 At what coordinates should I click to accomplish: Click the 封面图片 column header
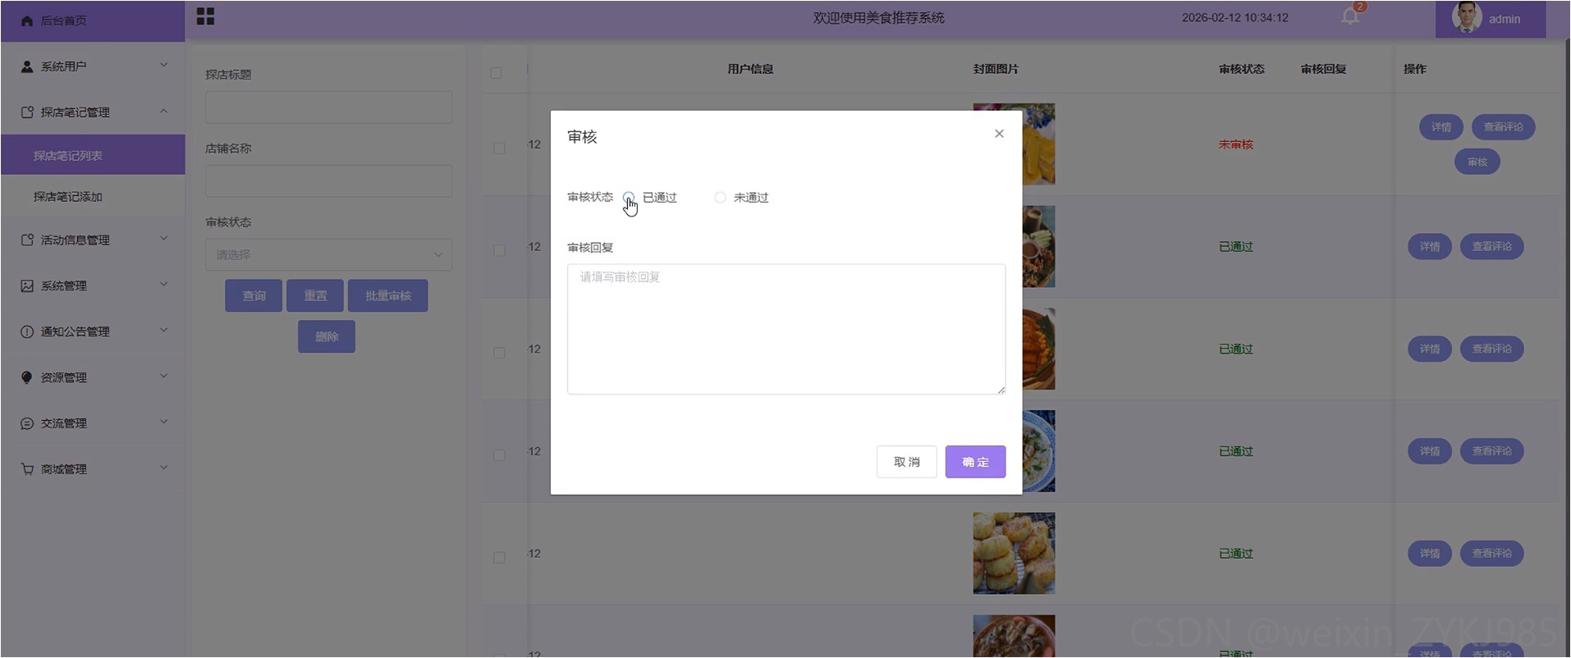(x=996, y=69)
